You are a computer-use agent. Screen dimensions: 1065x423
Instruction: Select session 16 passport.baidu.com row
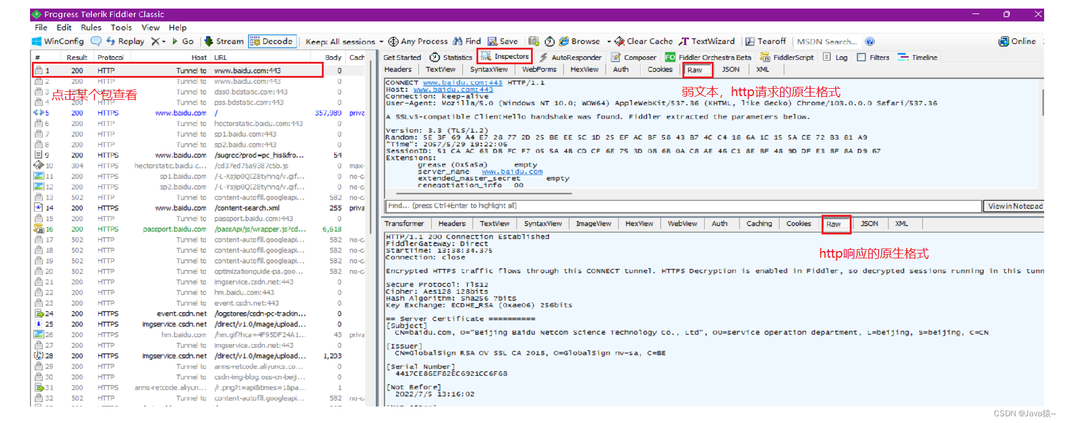(199, 229)
